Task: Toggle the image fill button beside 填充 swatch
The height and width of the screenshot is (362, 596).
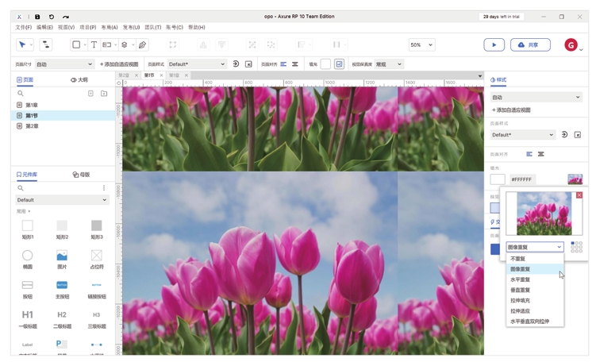Action: (339, 64)
